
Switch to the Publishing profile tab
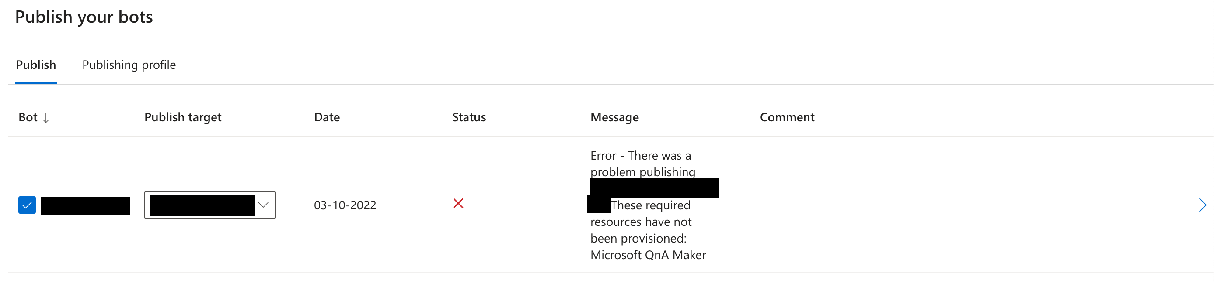[129, 65]
